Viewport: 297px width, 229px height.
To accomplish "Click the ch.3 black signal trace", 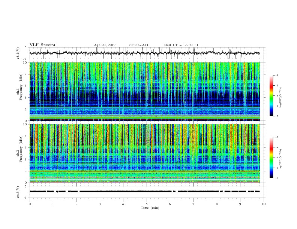I will [144, 192].
